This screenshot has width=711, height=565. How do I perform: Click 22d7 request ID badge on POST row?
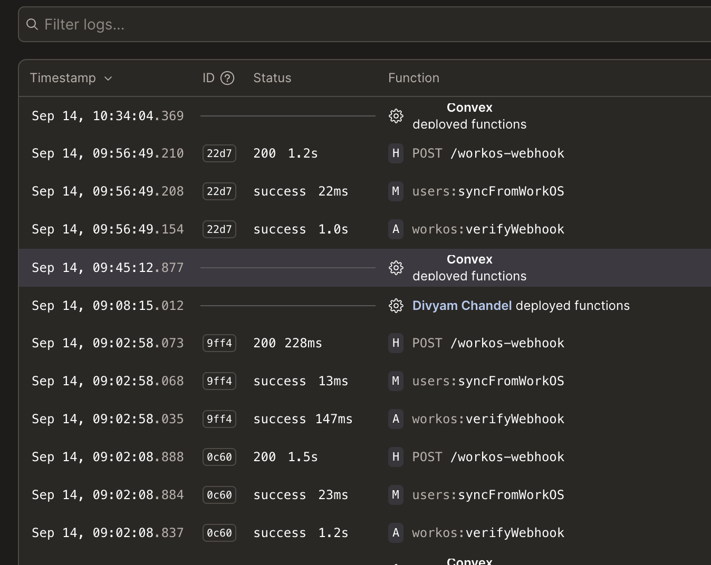pyautogui.click(x=219, y=153)
